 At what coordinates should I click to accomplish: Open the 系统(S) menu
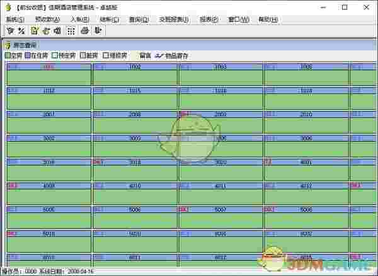[x=15, y=20]
